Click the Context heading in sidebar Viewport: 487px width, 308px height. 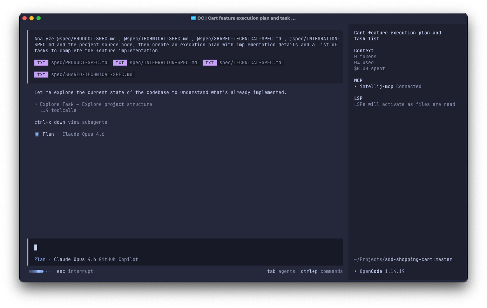pos(364,51)
